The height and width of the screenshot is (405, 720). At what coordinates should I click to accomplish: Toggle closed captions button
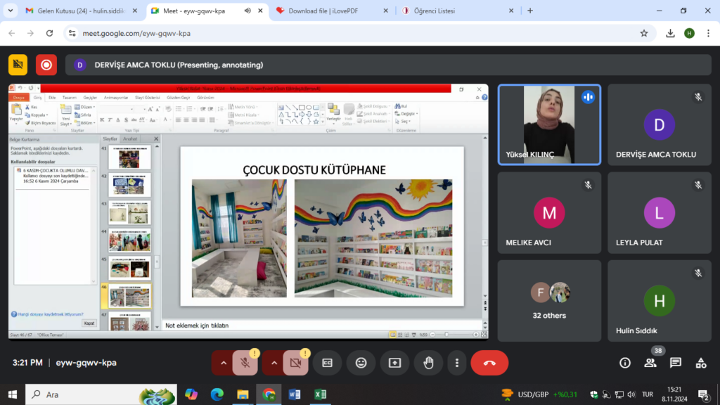click(x=327, y=363)
